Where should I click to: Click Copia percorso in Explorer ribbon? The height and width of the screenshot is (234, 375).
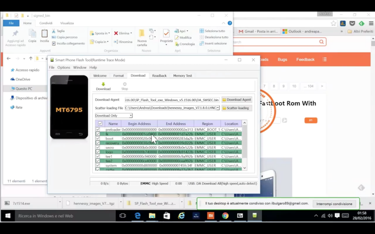(65, 37)
